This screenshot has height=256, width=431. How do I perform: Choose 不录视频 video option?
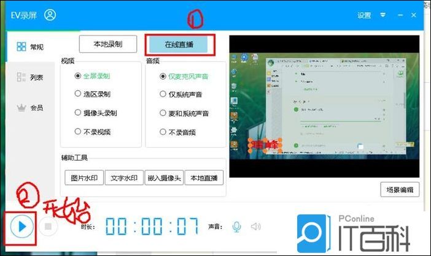coord(92,132)
